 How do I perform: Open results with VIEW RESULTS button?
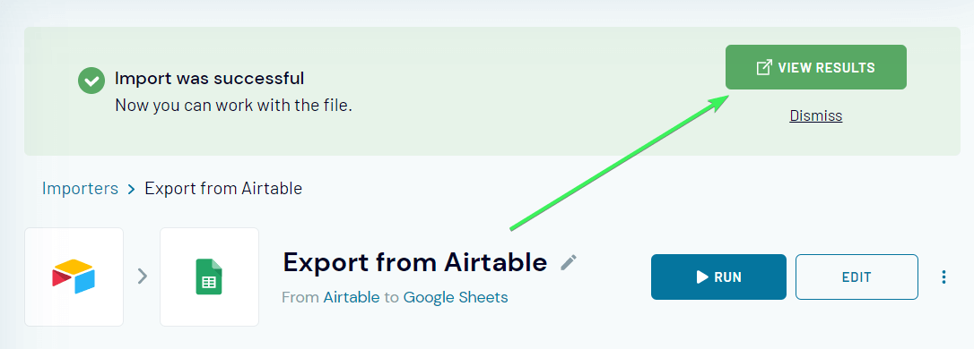click(x=815, y=67)
